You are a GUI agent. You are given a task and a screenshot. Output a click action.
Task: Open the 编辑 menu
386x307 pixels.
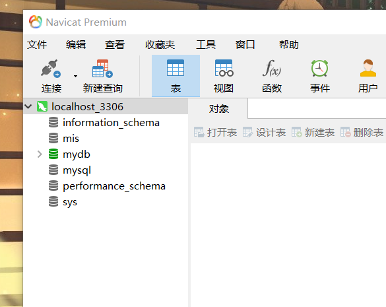point(76,45)
